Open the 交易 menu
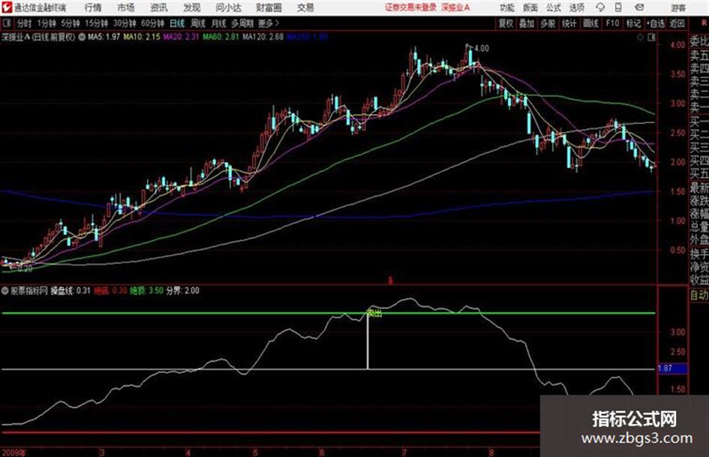This screenshot has height=457, width=709. 305,8
